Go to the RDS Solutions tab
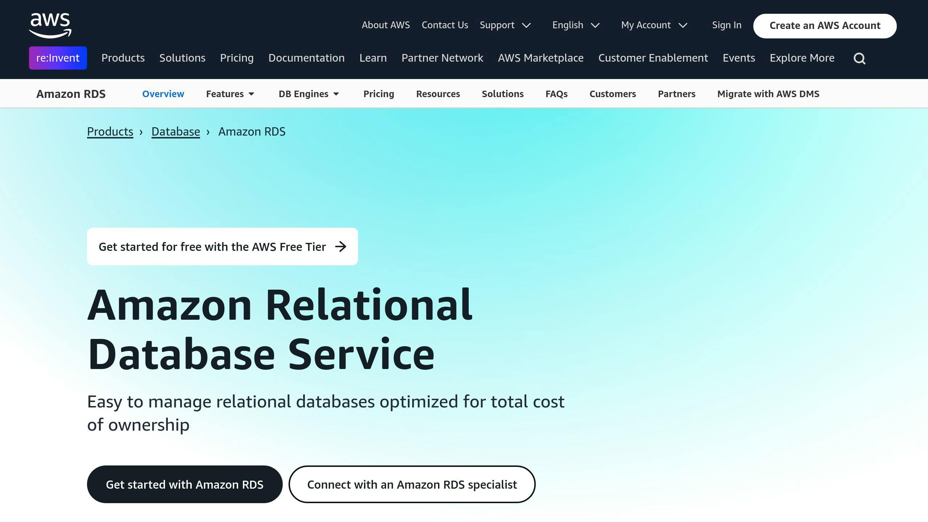Screen dimensions: 928x522 click(502, 94)
